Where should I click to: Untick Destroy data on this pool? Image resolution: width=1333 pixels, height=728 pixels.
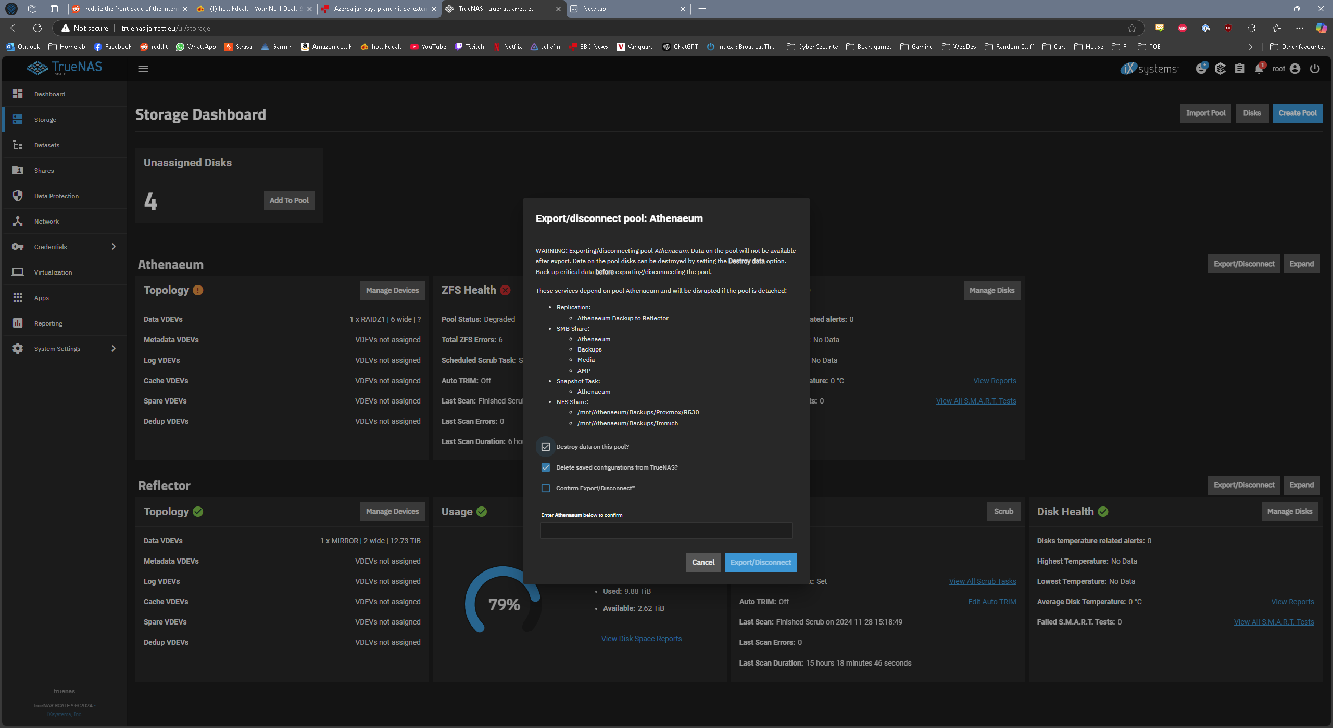(545, 447)
